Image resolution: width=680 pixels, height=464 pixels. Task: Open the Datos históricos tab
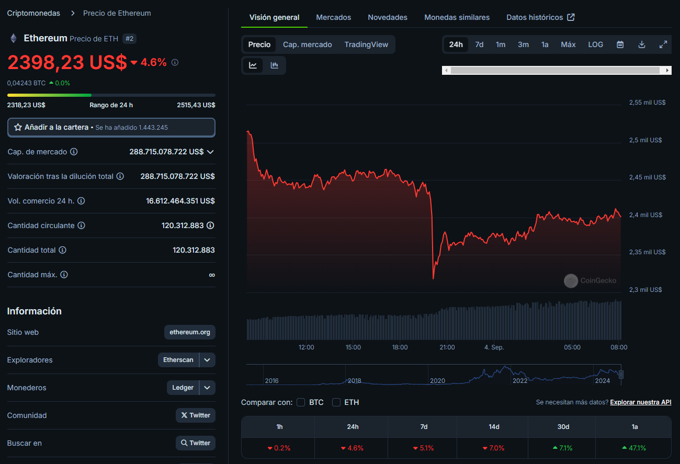click(540, 17)
